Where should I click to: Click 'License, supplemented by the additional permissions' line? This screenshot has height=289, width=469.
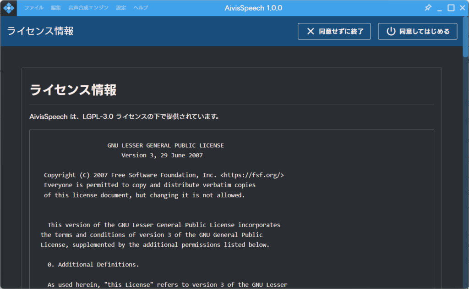point(155,245)
